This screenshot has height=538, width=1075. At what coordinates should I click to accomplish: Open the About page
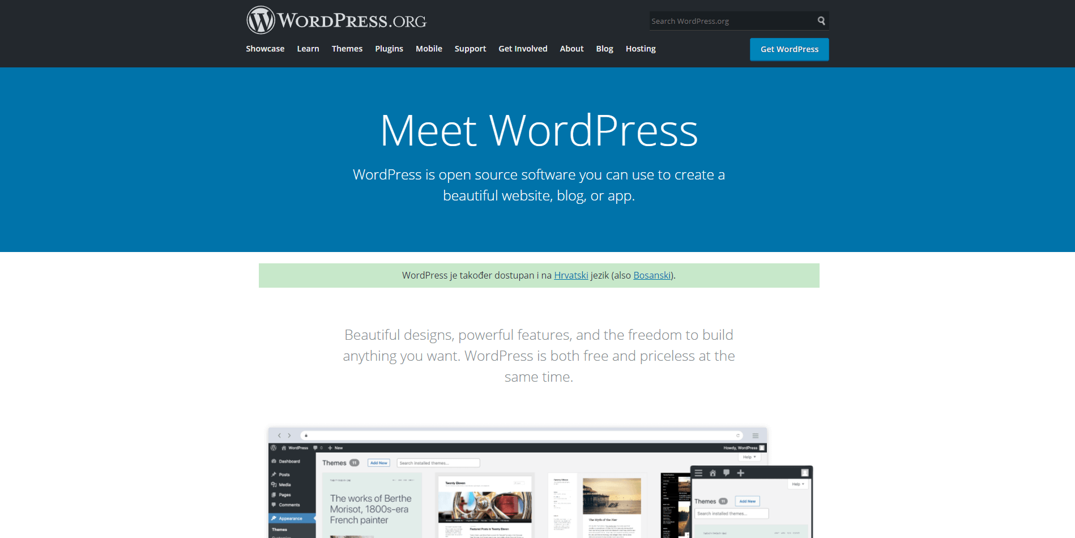click(571, 49)
